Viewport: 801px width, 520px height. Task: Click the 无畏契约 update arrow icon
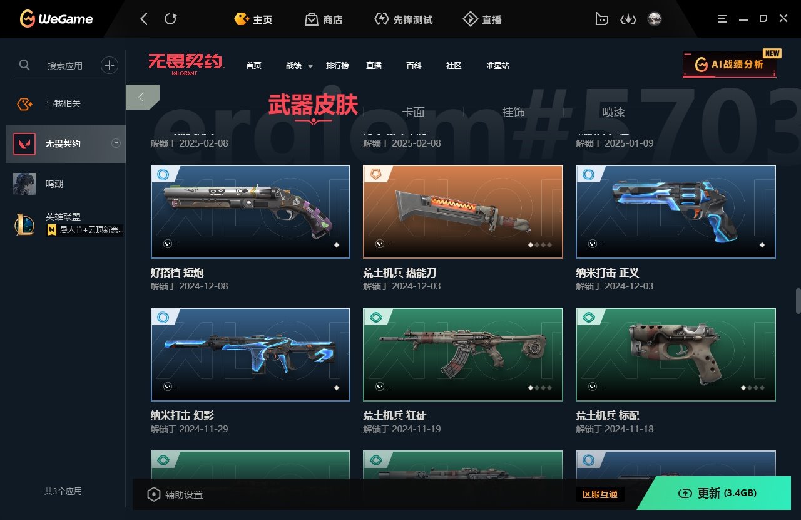pos(116,143)
